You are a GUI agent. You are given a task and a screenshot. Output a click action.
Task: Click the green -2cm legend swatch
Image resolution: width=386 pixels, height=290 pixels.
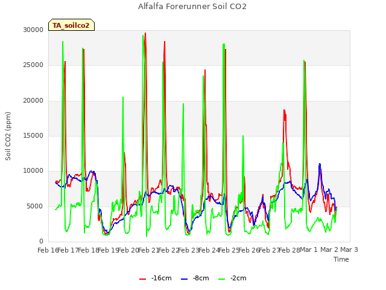tap(221, 279)
